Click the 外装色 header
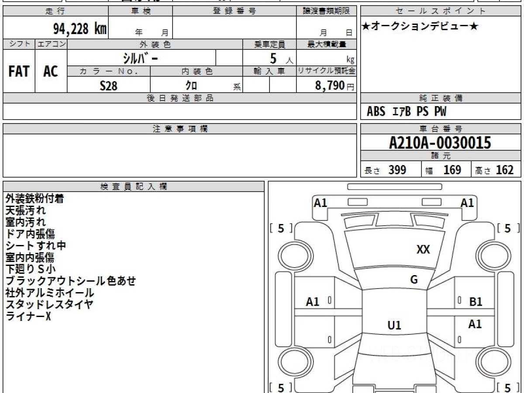 tap(155, 44)
